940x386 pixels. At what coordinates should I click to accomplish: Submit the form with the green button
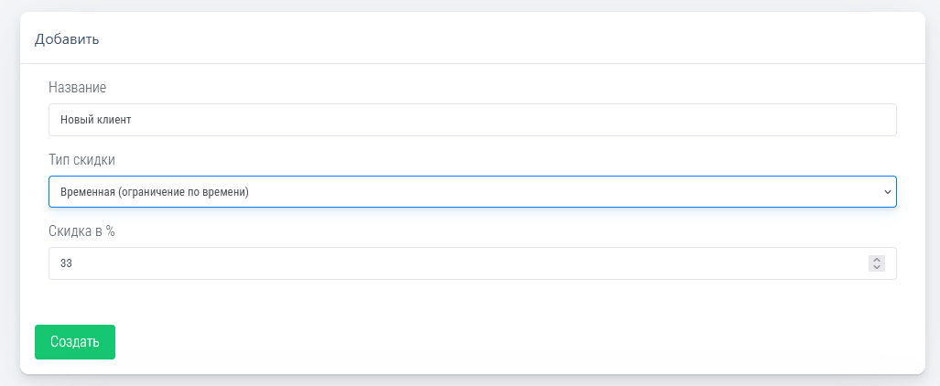(x=75, y=342)
